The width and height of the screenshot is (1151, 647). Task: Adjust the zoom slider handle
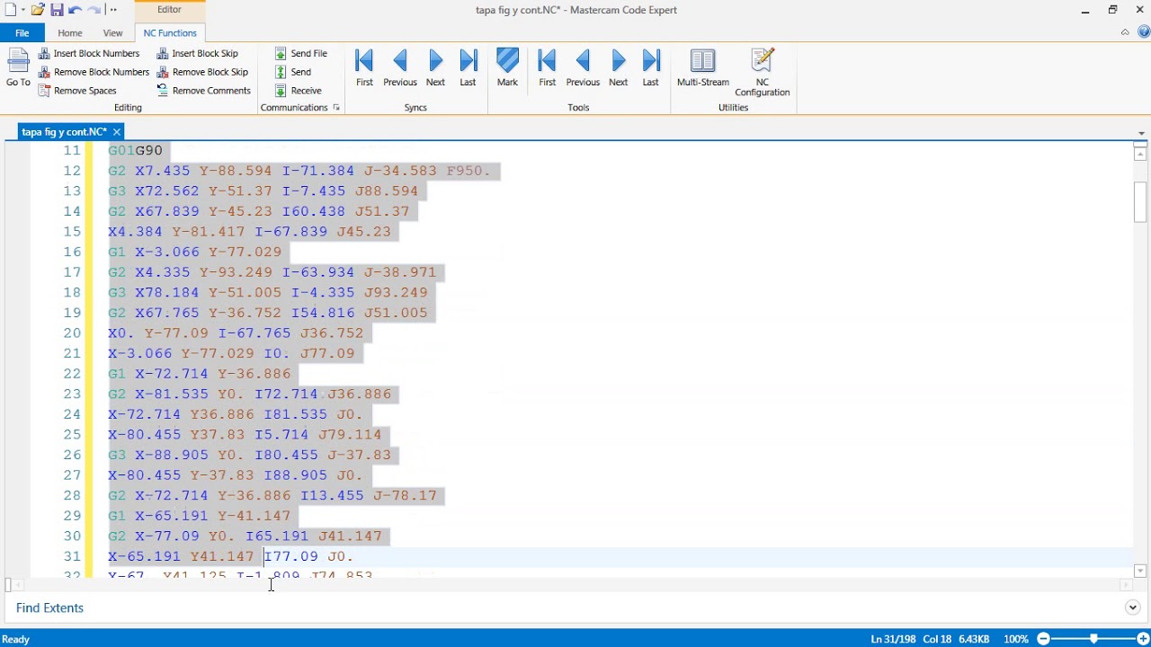coord(1093,639)
